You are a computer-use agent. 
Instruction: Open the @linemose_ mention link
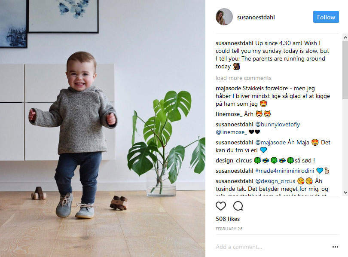pos(231,132)
